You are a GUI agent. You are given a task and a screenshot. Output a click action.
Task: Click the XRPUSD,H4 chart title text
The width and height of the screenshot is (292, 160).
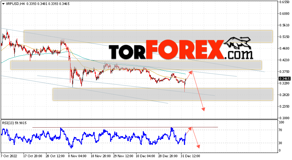pyautogui.click(x=15, y=4)
